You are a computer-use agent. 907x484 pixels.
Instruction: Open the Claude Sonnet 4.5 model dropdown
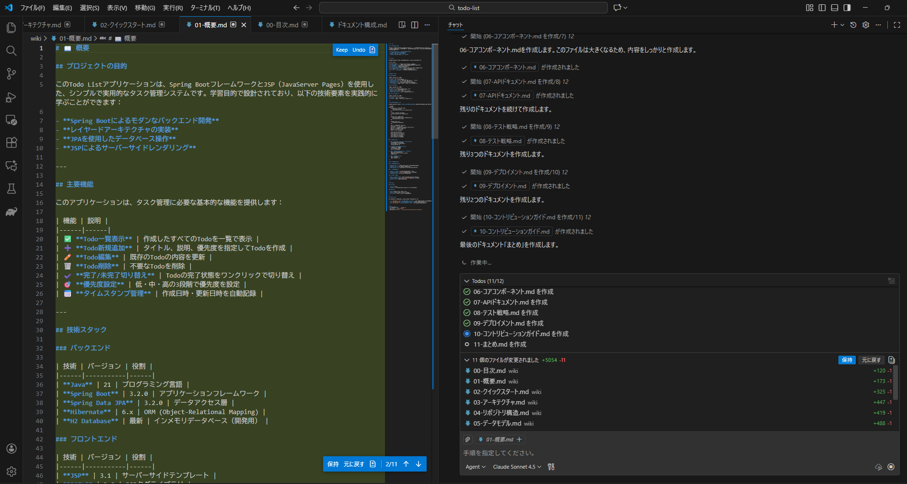point(517,467)
